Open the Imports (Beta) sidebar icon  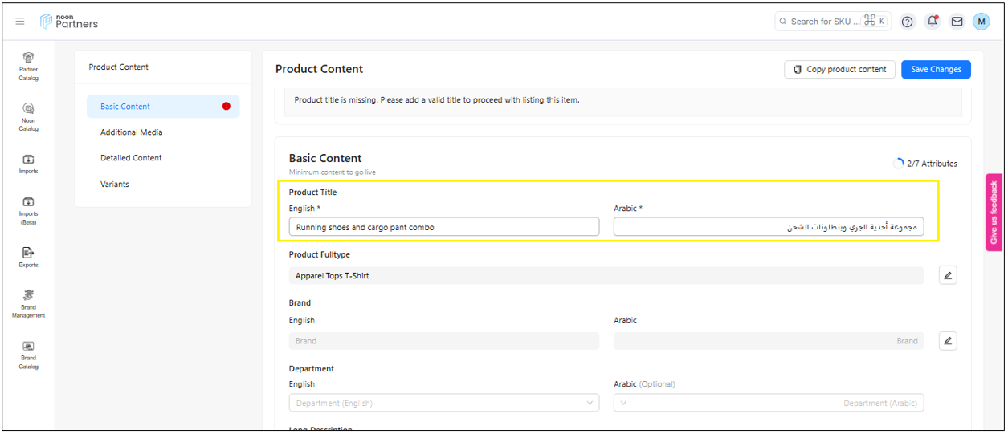pos(28,209)
